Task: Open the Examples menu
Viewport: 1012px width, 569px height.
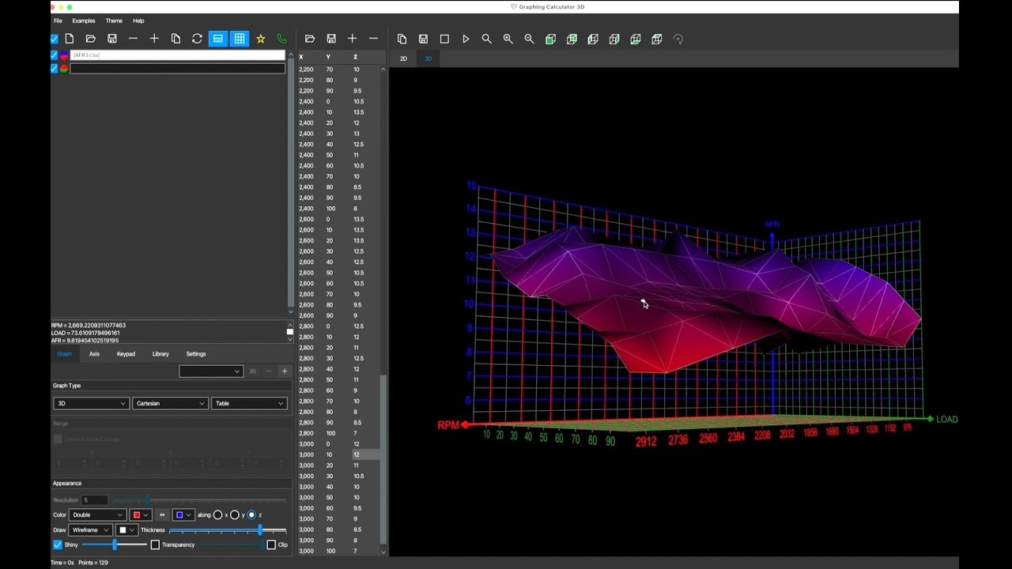Action: pos(84,21)
